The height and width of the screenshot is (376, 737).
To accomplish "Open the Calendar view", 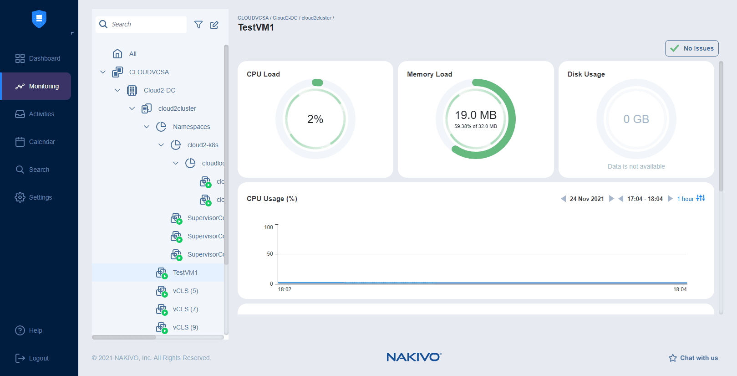I will coord(35,142).
